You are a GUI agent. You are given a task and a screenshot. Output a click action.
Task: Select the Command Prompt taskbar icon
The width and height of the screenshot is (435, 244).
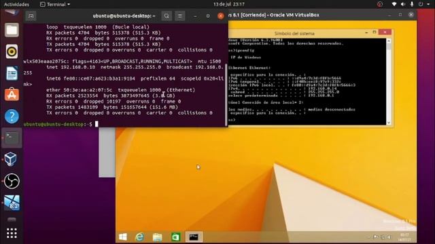click(x=194, y=237)
